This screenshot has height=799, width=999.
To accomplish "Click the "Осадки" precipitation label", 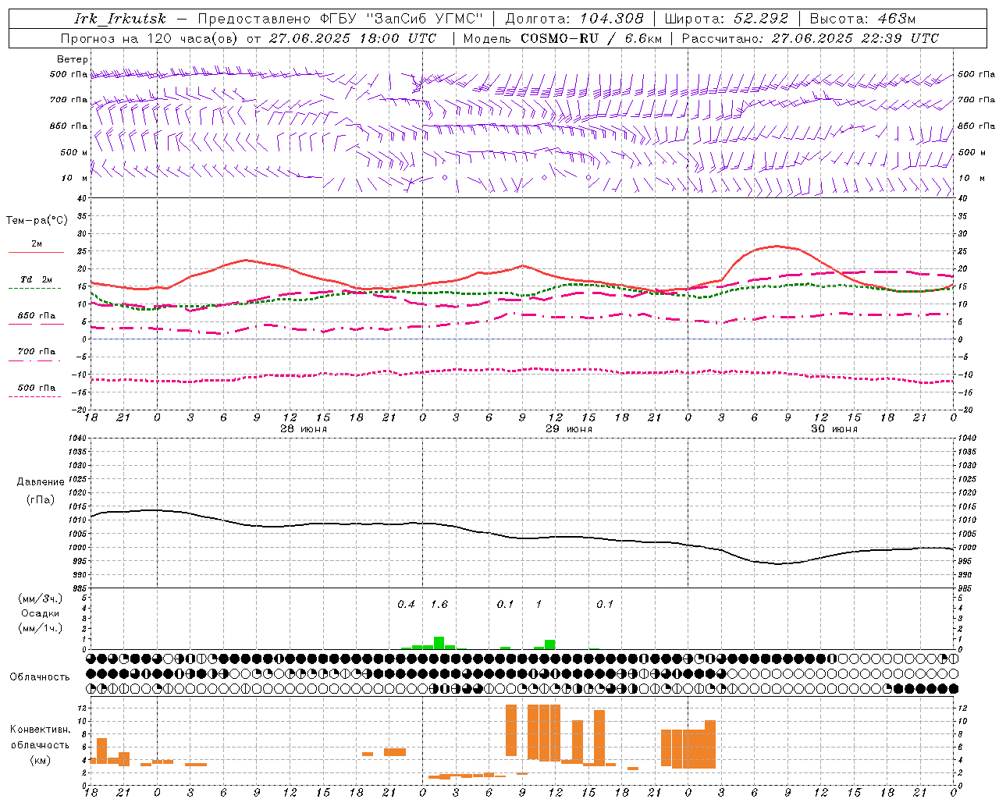I will pos(40,613).
